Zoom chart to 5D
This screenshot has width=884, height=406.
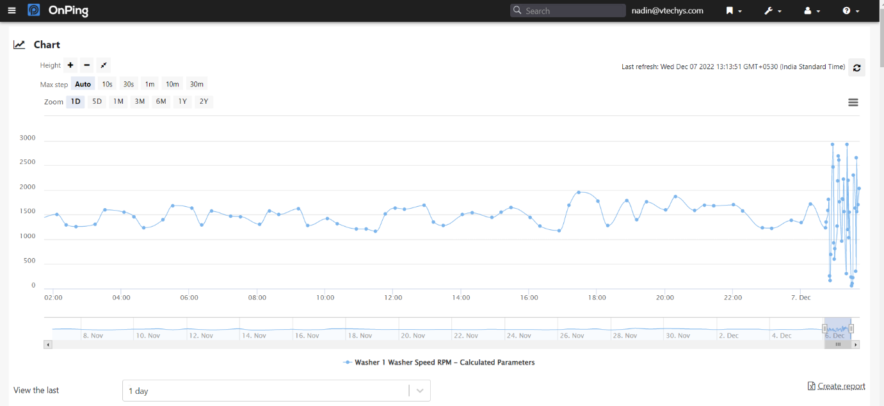[x=97, y=101]
